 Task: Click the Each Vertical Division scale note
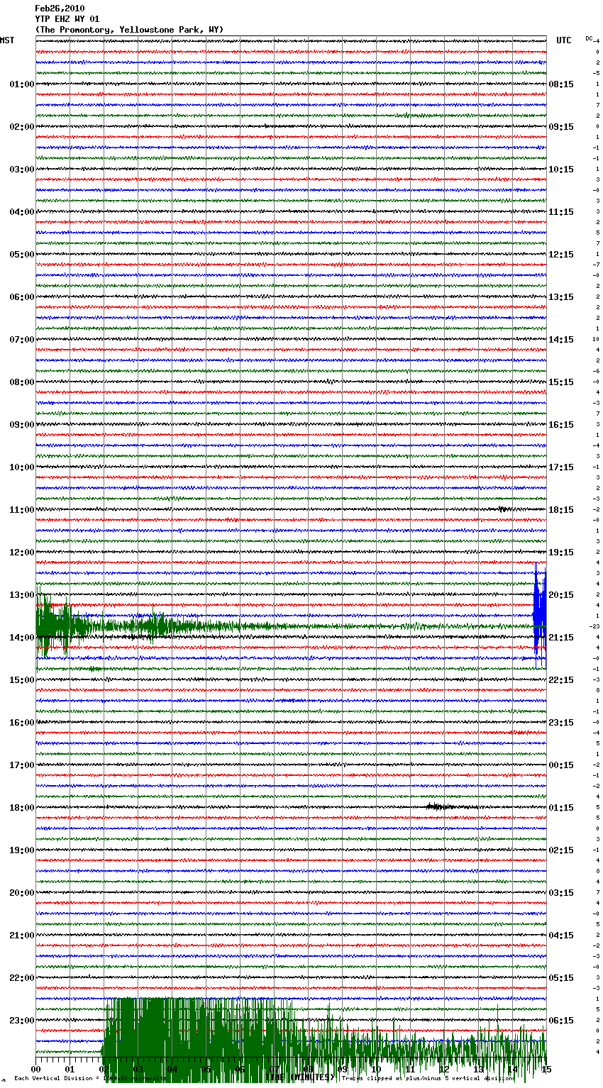[x=91, y=1079]
